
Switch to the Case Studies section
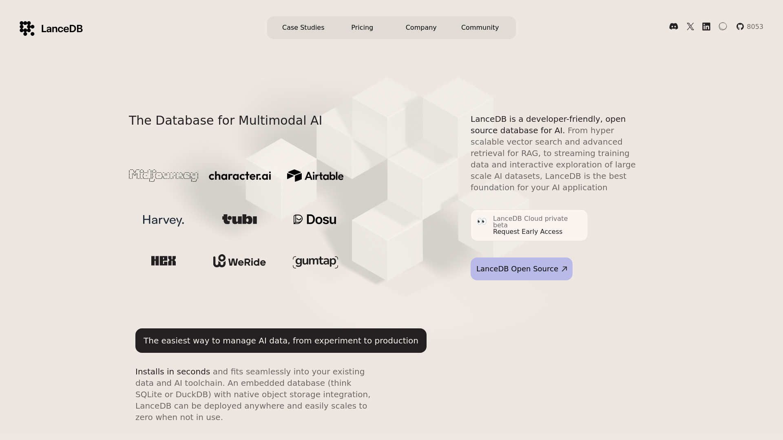(x=303, y=27)
